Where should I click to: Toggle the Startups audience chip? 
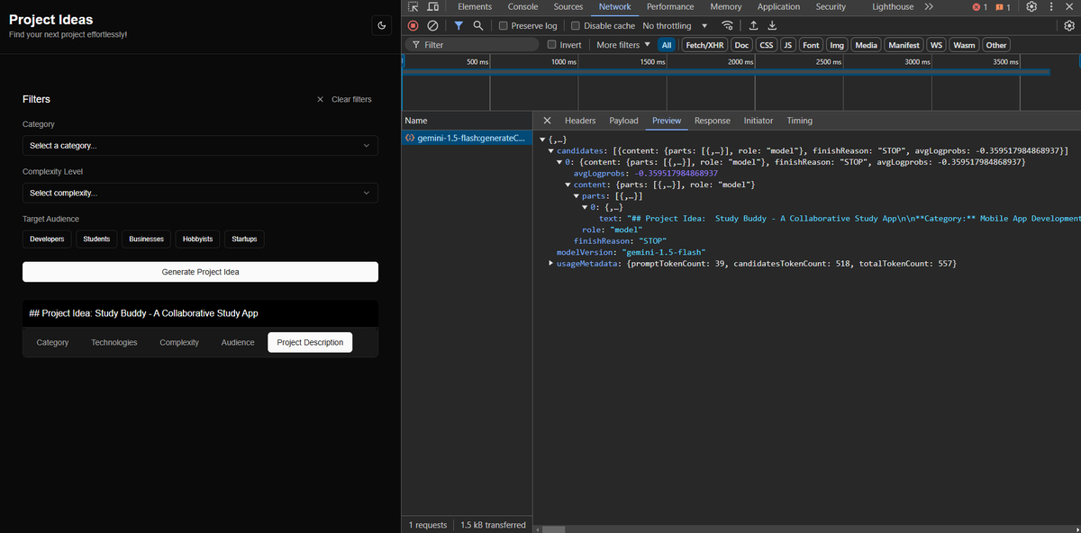(244, 239)
